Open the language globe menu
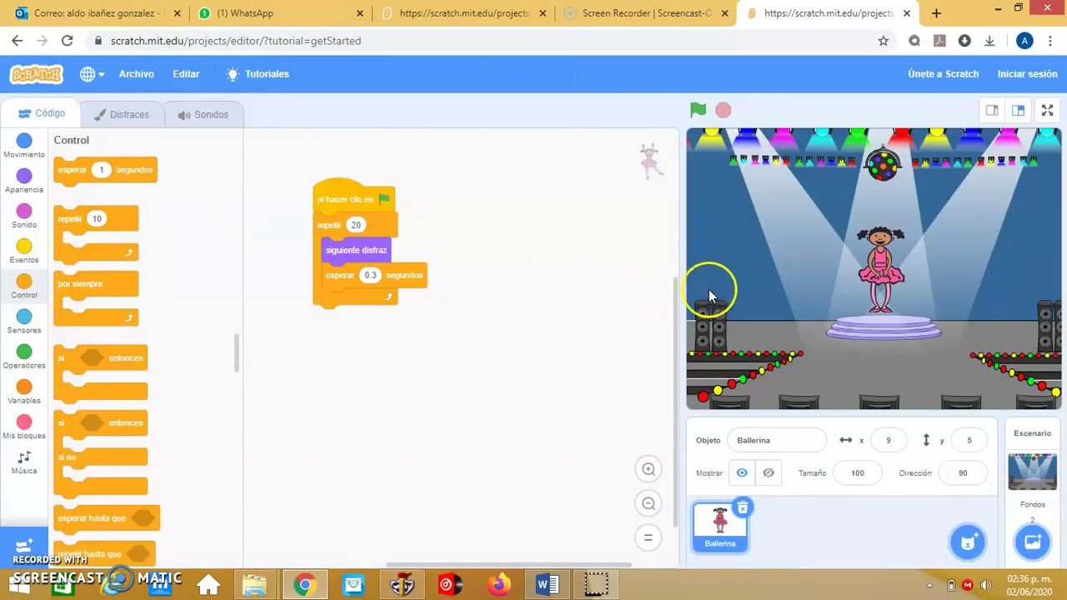The image size is (1067, 600). point(91,74)
